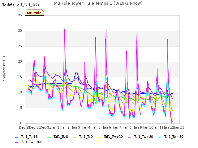Click the Jan 4 x-axis tick label
This screenshot has width=198, height=148.
coord(86,127)
